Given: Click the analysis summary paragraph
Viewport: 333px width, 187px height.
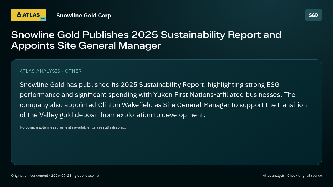Looking at the screenshot, I should 163,100.
